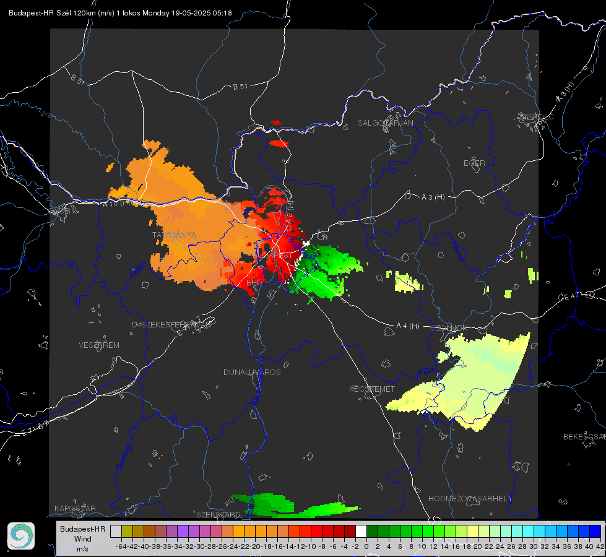Click the DUNAUJVAROS city label
The height and width of the screenshot is (557, 606).
pyautogui.click(x=252, y=372)
